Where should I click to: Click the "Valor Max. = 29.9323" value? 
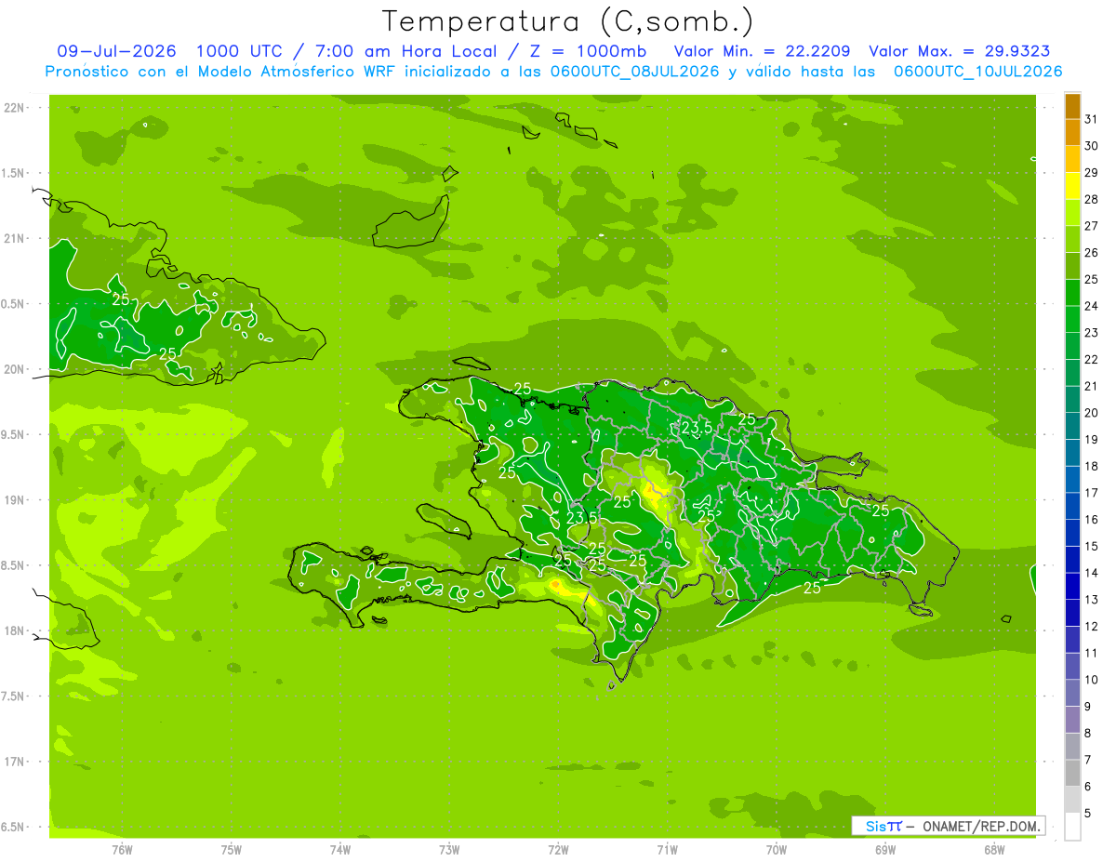pos(959,51)
